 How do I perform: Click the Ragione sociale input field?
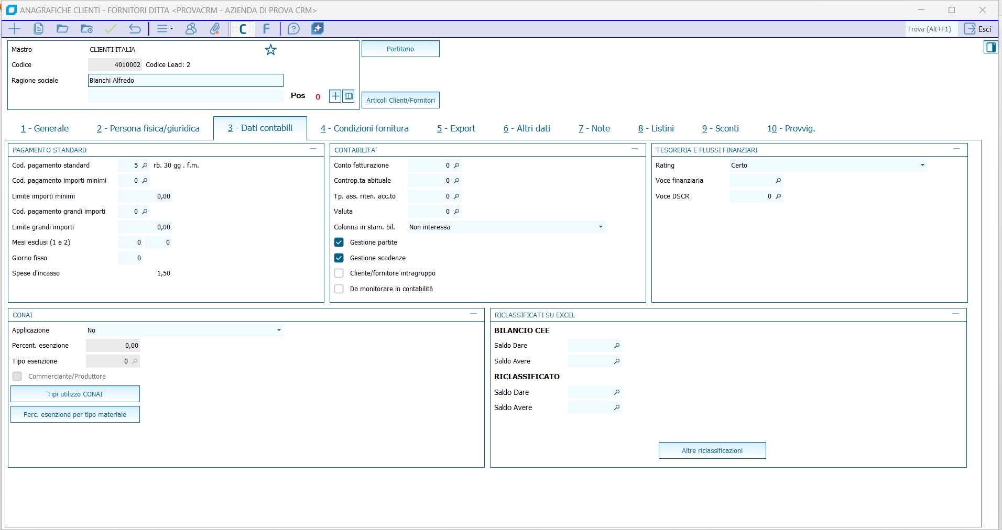pos(186,81)
